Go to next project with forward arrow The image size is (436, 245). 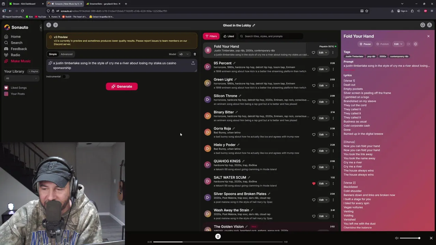point(56,25)
